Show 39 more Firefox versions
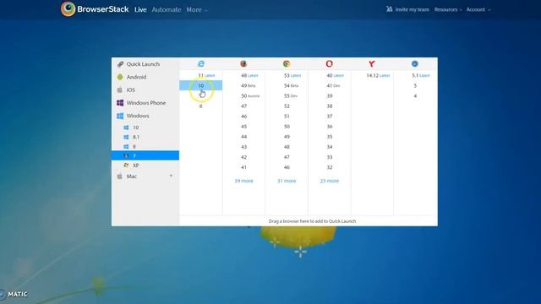 click(x=244, y=181)
